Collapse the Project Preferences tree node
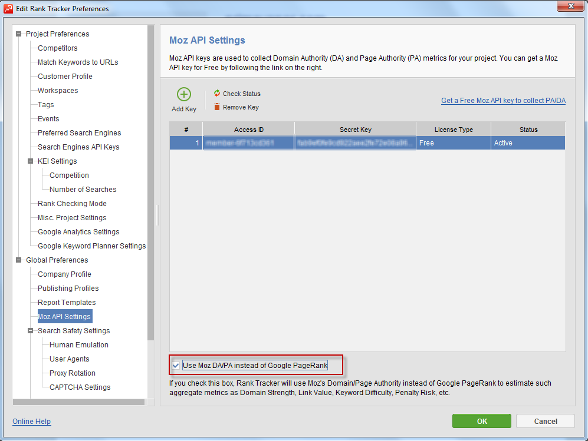The width and height of the screenshot is (588, 441). [x=18, y=34]
